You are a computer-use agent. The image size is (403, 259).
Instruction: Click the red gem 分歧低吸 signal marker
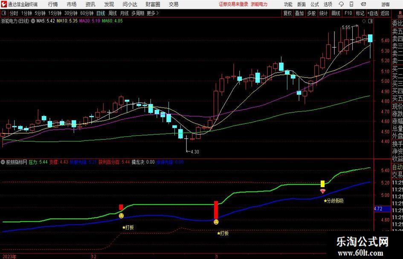323,191
